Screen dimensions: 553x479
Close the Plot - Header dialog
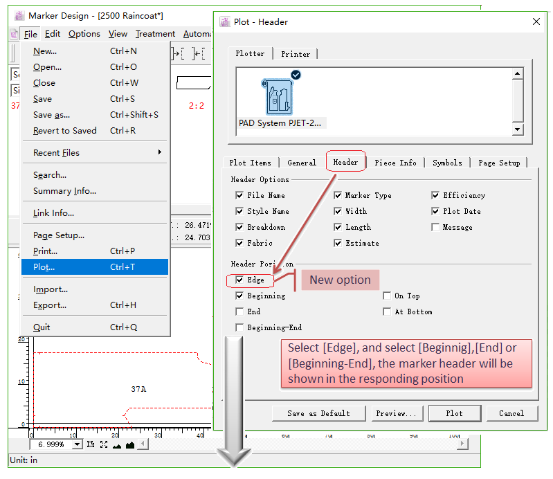click(x=536, y=21)
